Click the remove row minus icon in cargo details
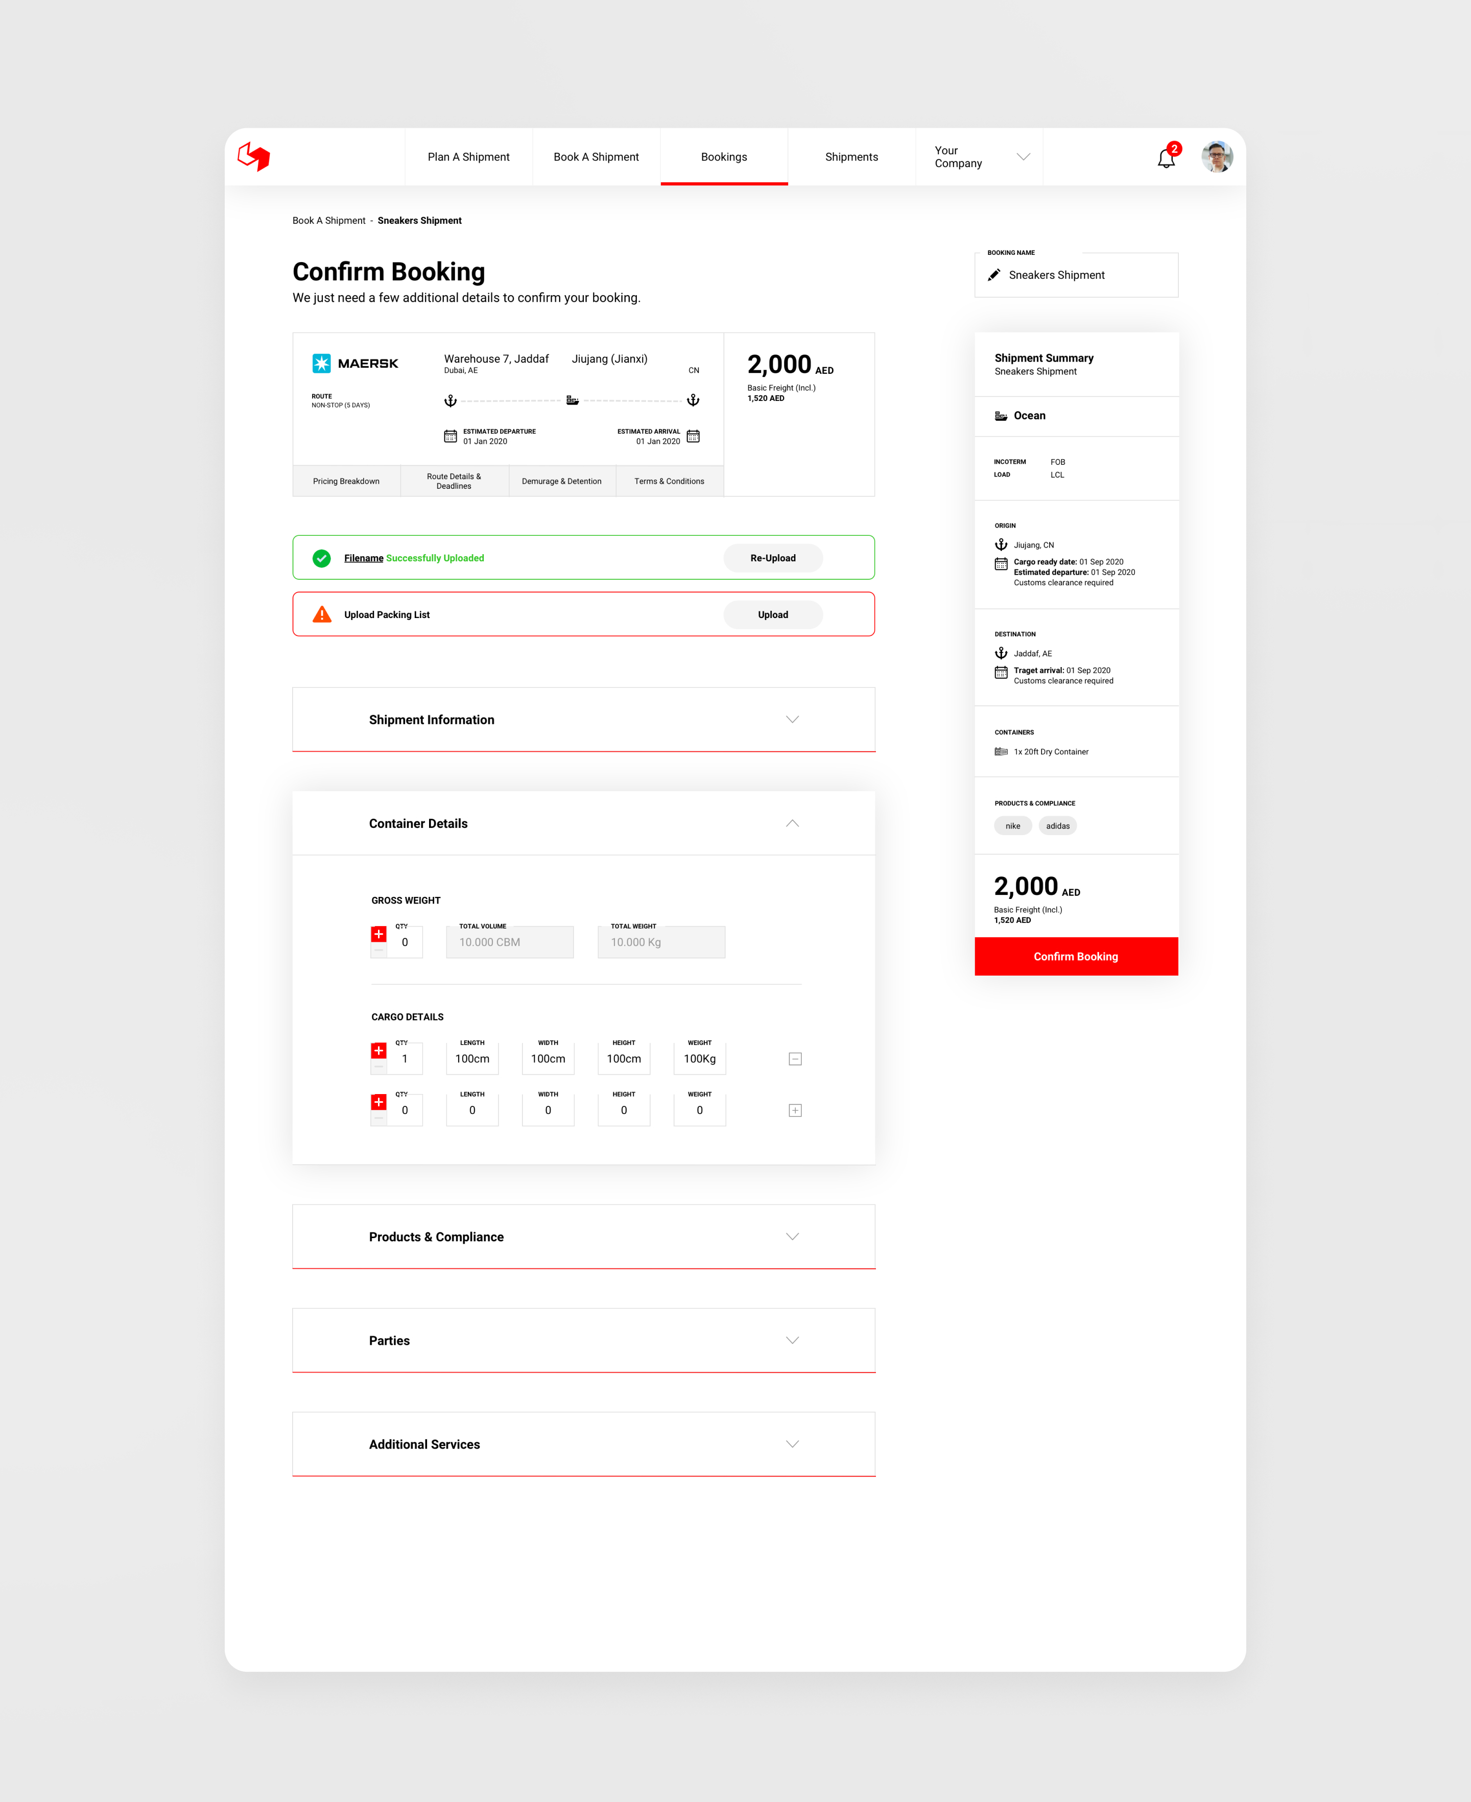The width and height of the screenshot is (1471, 1802). 795,1059
